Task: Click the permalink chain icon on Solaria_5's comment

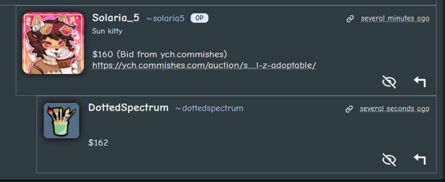Action: [x=350, y=19]
